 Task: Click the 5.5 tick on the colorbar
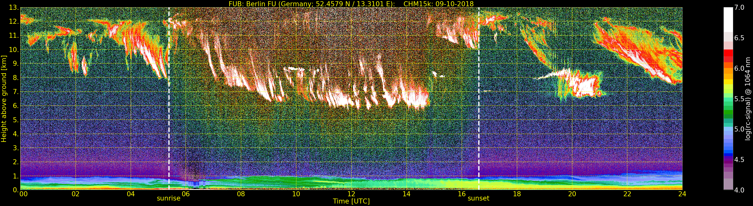point(739,99)
